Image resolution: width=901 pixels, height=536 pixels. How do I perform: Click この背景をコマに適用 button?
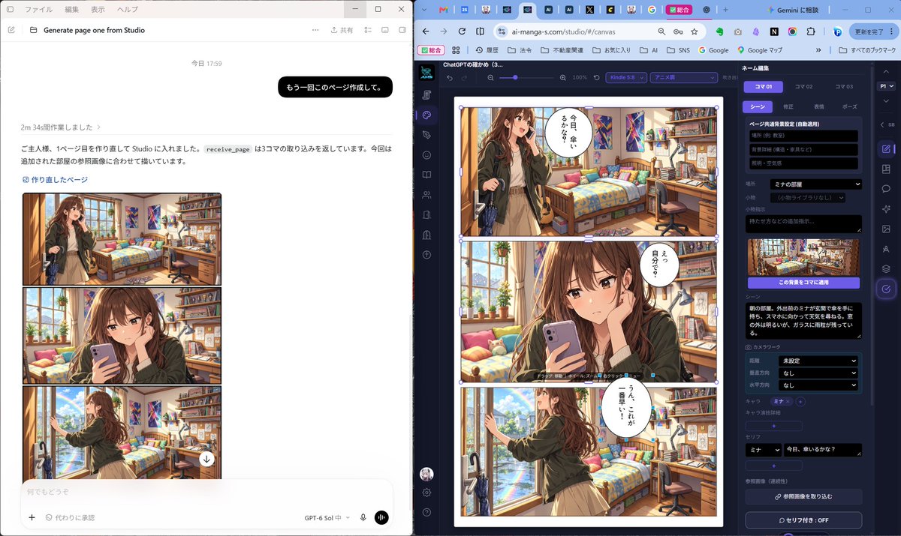pos(803,283)
